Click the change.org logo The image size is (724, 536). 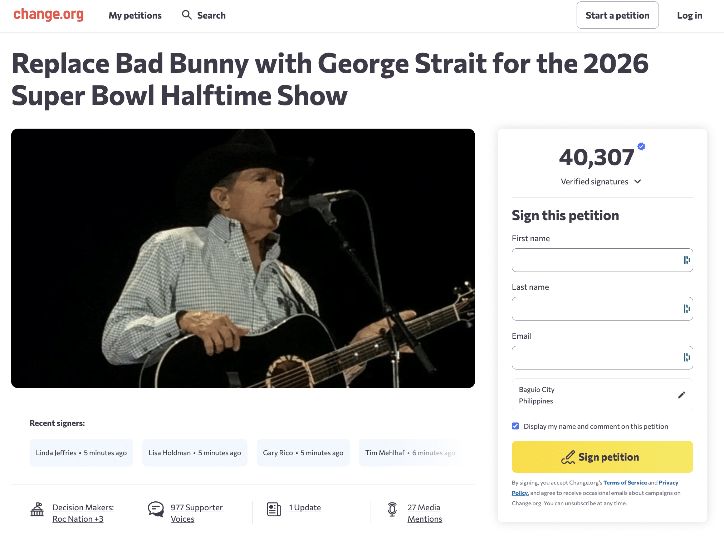coord(49,14)
